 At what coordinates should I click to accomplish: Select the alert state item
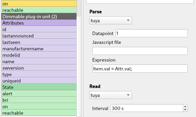[39, 94]
